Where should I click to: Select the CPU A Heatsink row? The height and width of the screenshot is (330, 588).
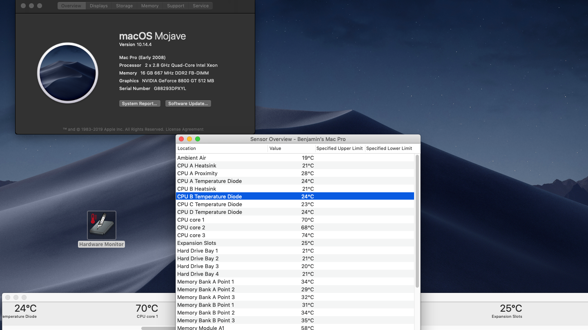295,165
